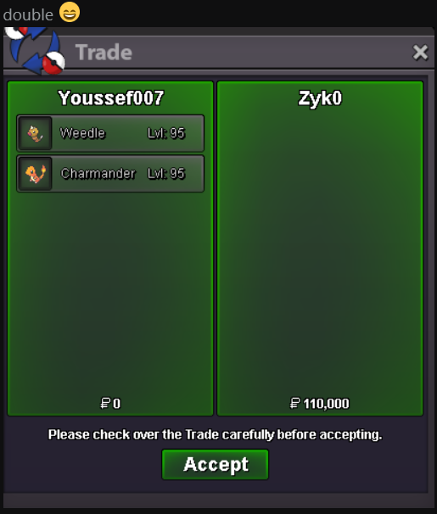Click the Pokédollar symbol beside 110,000

tap(295, 403)
